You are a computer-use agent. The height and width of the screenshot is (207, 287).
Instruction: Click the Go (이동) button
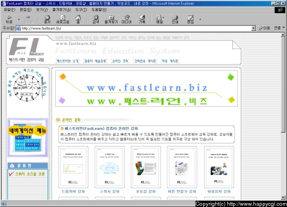(x=265, y=28)
